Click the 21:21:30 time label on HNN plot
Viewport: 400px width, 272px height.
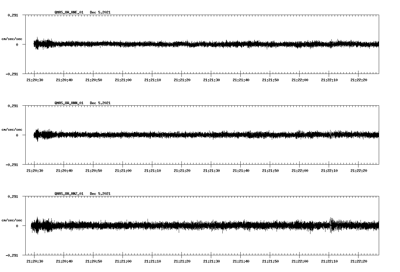(211, 171)
